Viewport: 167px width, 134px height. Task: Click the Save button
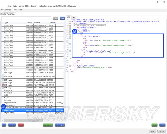pos(152,131)
